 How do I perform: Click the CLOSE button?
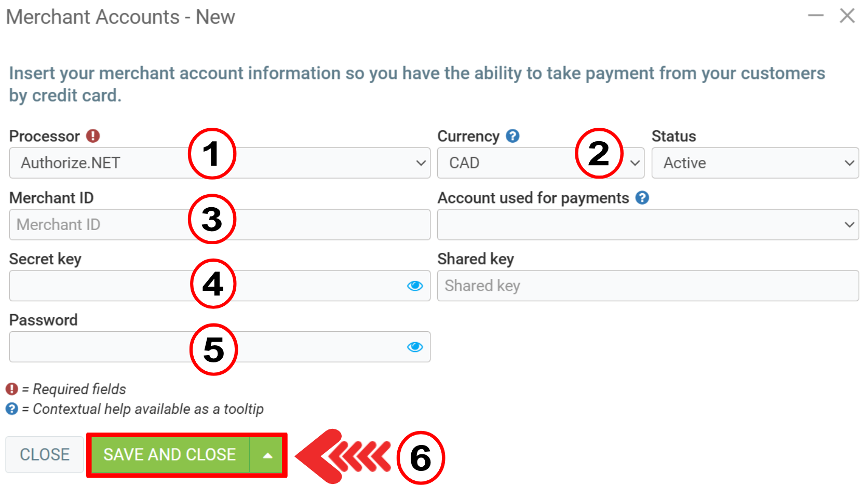[45, 455]
